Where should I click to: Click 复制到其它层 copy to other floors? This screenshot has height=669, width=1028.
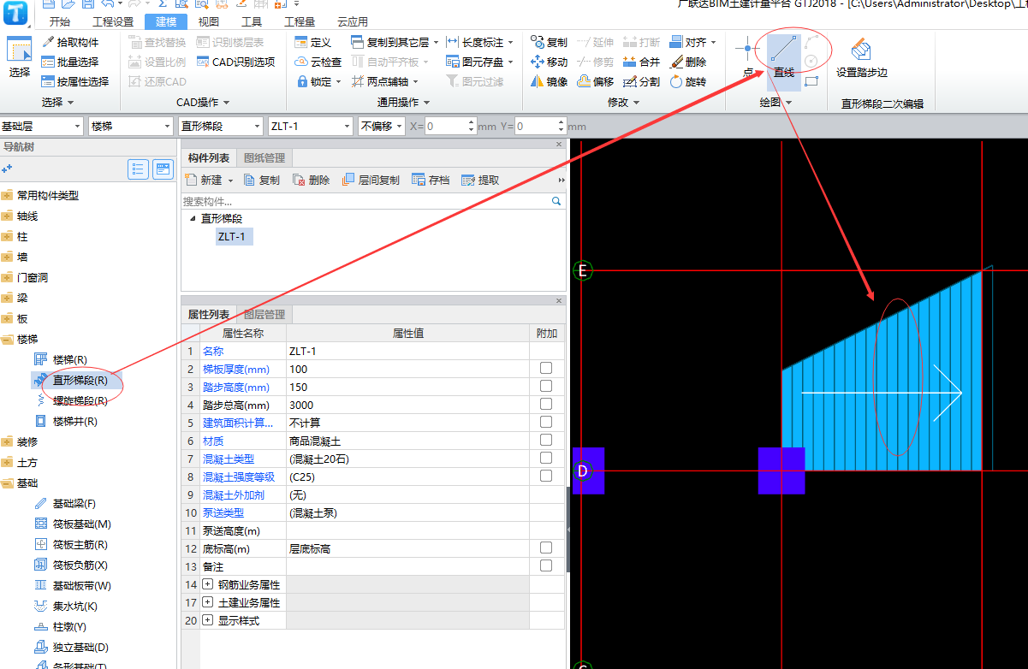(395, 42)
